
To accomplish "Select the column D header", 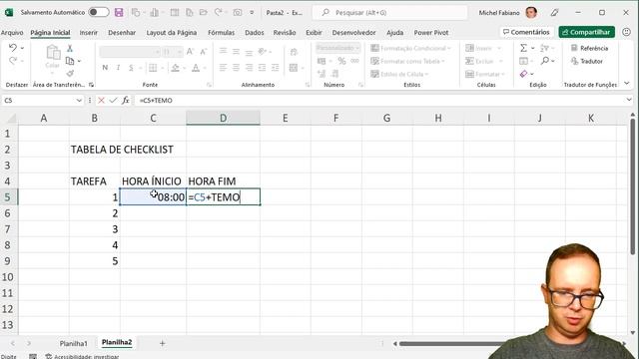I will [223, 118].
